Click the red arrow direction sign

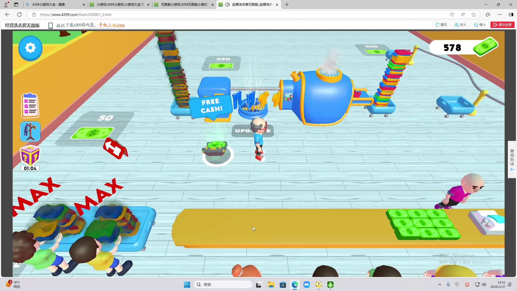pyautogui.click(x=115, y=148)
